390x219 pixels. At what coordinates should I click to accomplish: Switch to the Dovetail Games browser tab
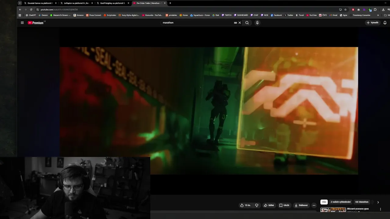point(40,3)
